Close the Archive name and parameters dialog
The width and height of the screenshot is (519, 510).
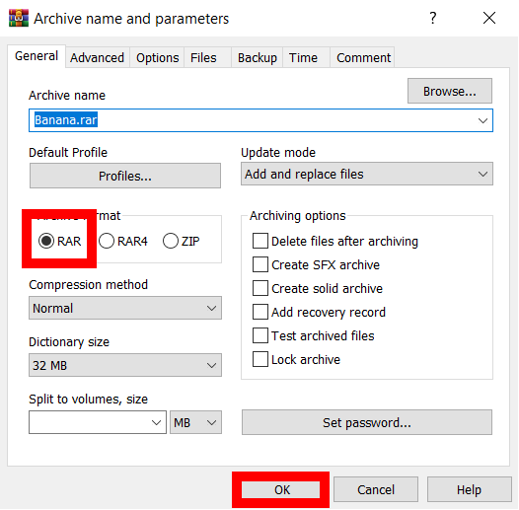[x=488, y=18]
